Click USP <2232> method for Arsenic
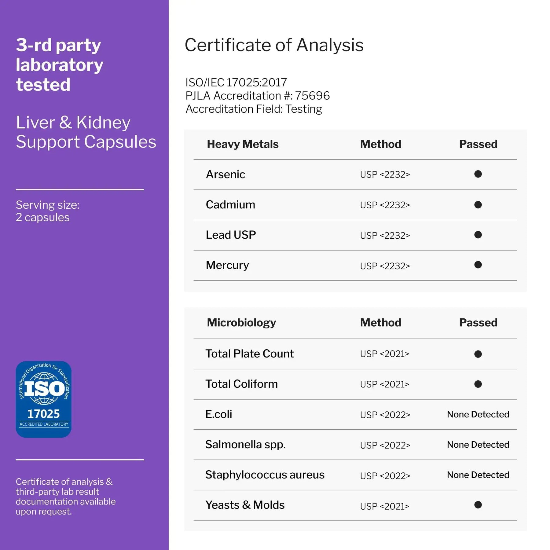The width and height of the screenshot is (550, 550). coord(385,174)
